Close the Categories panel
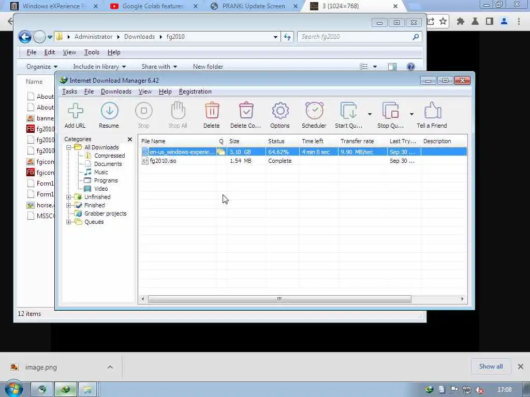Screen dimensions: 530x397 click(130, 139)
